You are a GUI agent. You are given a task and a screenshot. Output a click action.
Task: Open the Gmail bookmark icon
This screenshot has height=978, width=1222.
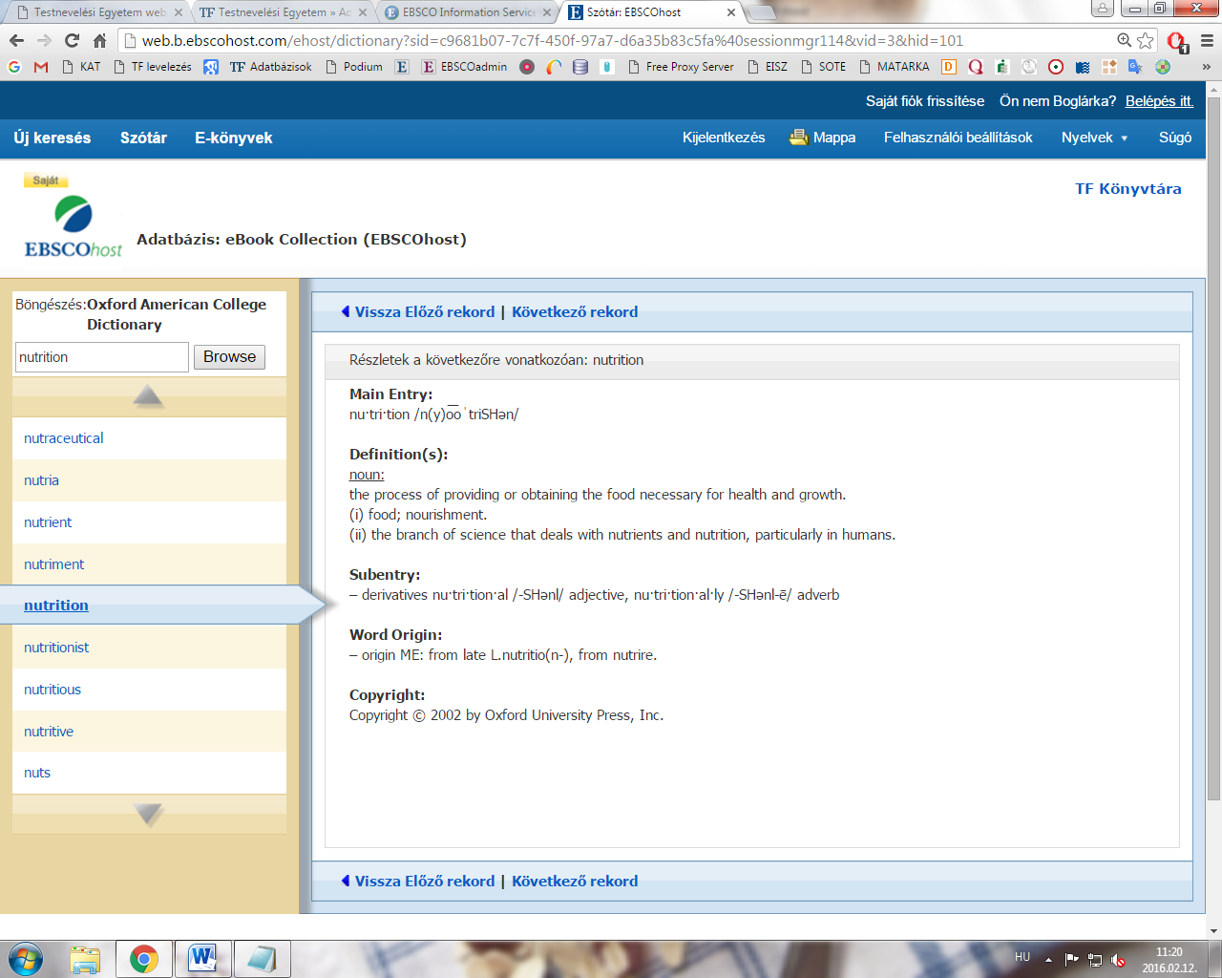pos(40,67)
